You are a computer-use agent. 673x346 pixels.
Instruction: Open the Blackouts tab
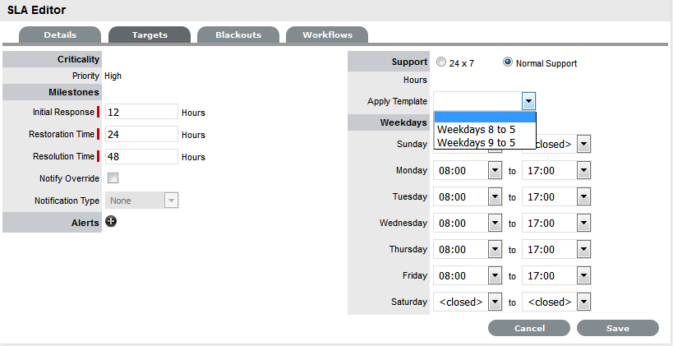pyautogui.click(x=238, y=35)
